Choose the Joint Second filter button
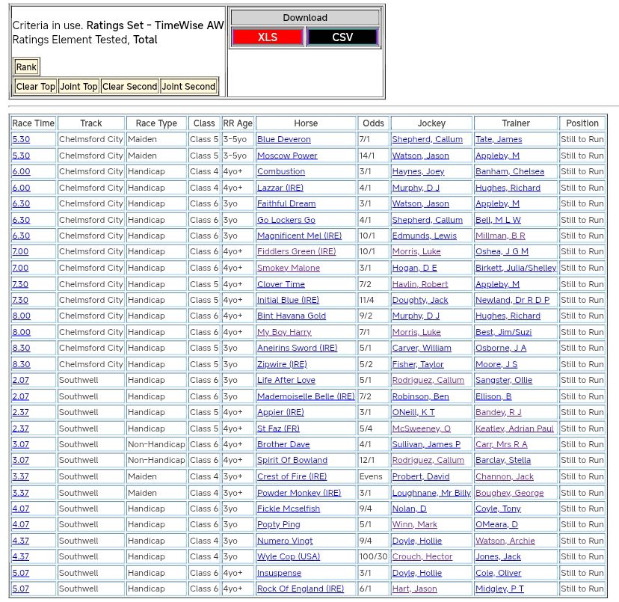Viewport: 619px width, 602px height. click(x=188, y=87)
